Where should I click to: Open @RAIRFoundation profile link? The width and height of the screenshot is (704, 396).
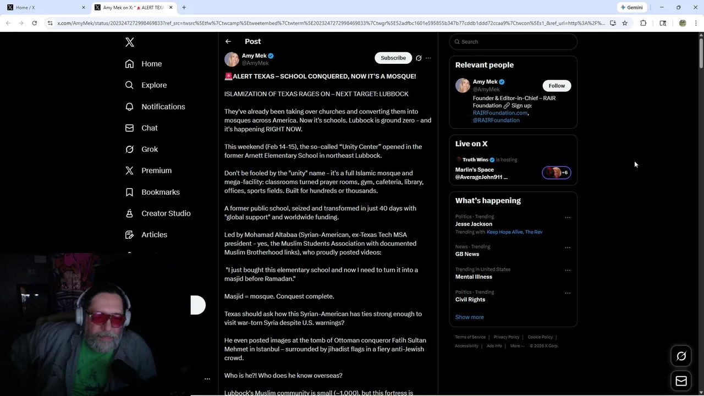click(496, 120)
